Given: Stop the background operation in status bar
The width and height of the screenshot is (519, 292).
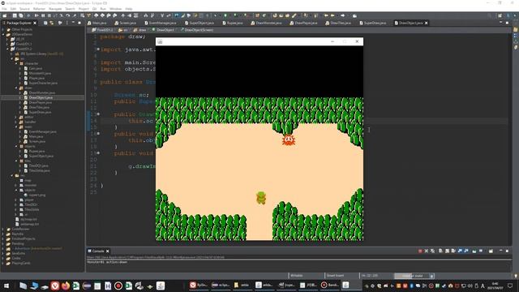Looking at the screenshot, I should 431,276.
